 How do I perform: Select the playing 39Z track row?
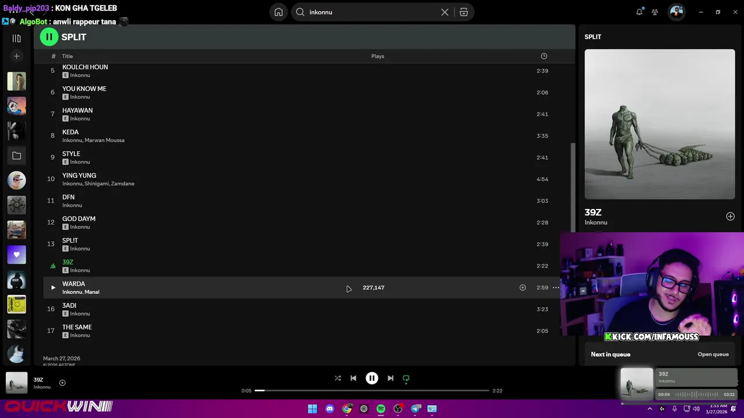coord(301,266)
